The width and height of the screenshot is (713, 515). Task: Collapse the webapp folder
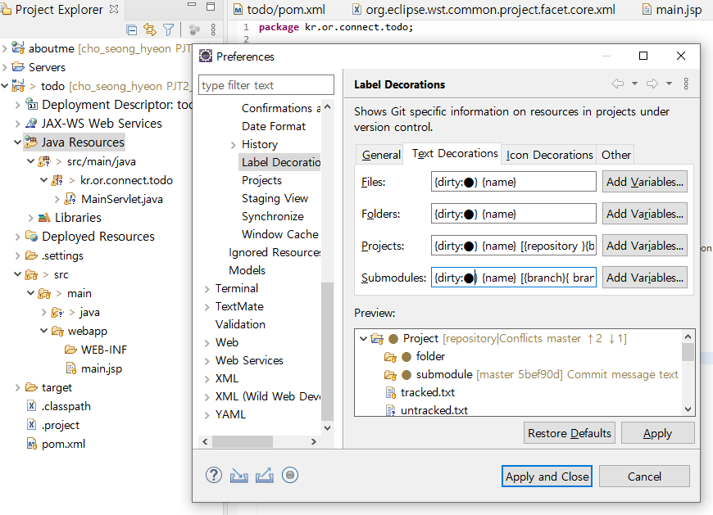[44, 331]
